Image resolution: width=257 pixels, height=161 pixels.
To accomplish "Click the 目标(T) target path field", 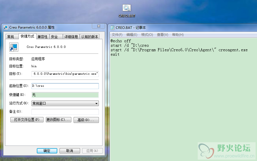I will (x=65, y=74).
